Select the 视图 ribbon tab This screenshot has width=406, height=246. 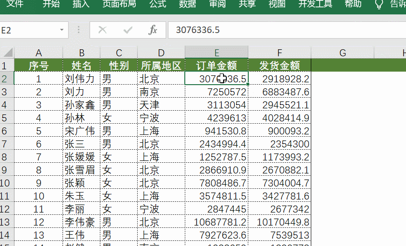click(277, 4)
